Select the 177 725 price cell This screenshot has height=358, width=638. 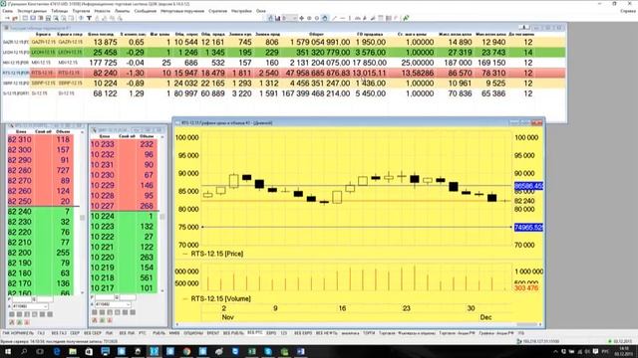tap(103, 63)
